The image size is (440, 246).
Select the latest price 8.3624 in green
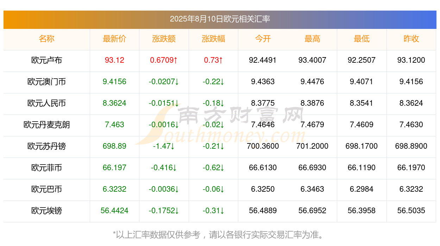114,103
